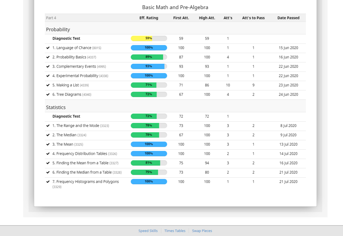The width and height of the screenshot is (343, 236).
Task: Click checkmark icon beside Language of Chance
Action: [x=48, y=48]
